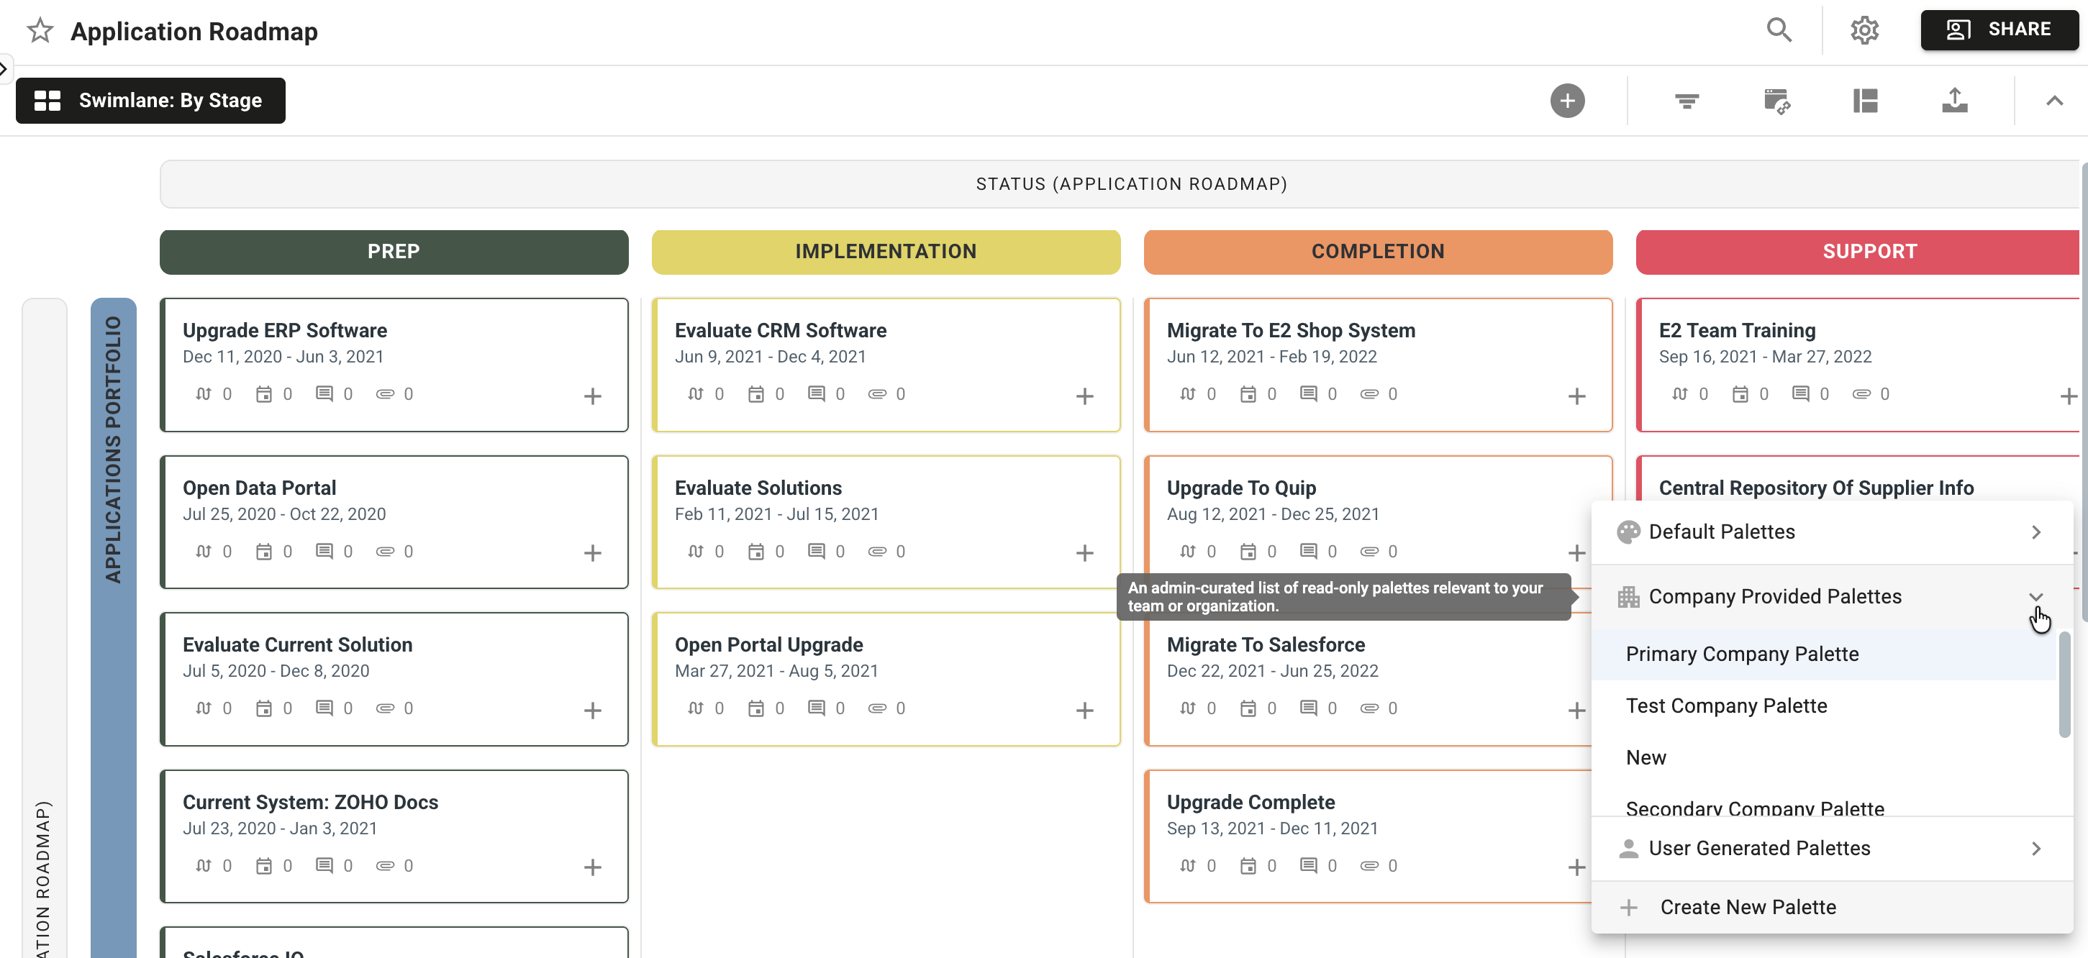2088x958 pixels.
Task: Click the palette list scrollbar
Action: tap(2064, 685)
